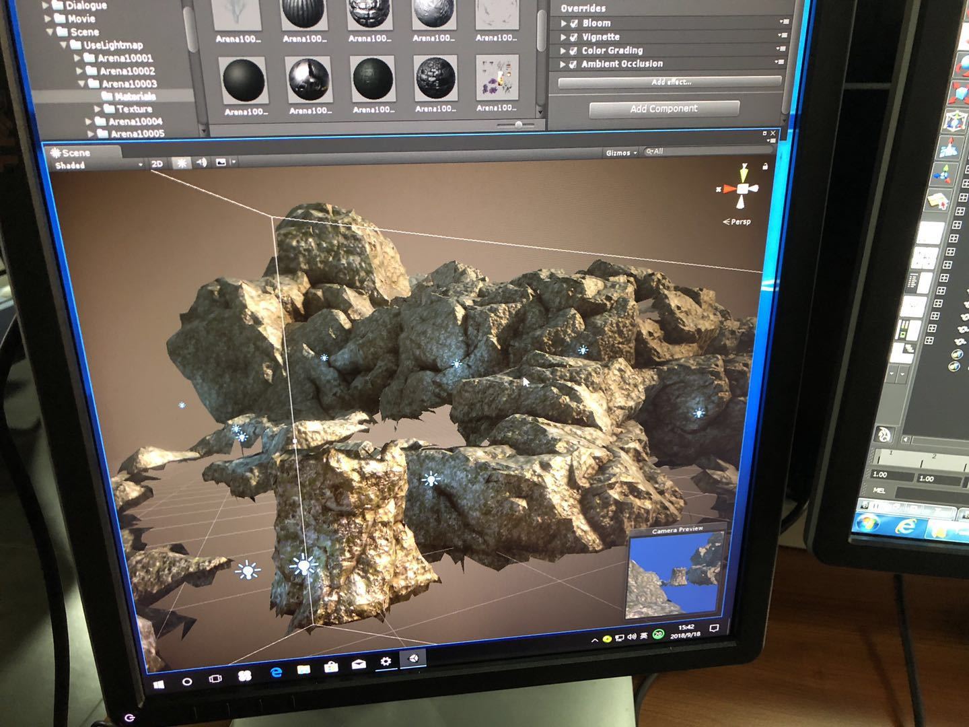Viewport: 969px width, 727px height.
Task: Select the Arena10003 folder
Action: pos(123,83)
